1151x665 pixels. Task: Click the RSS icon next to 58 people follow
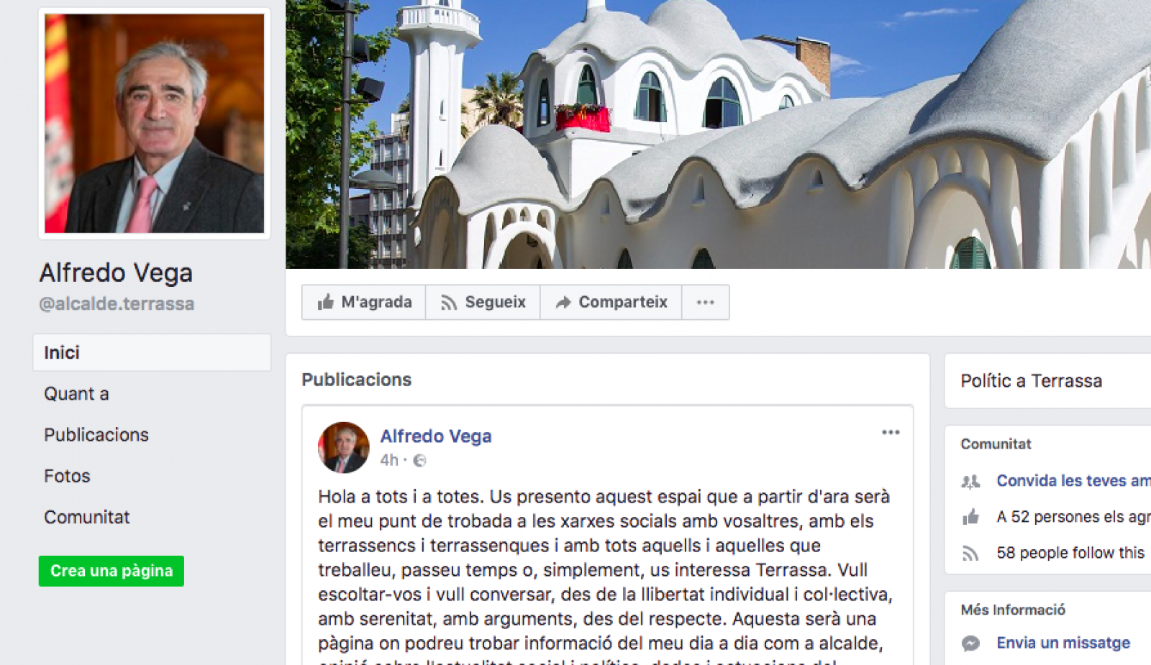[x=970, y=553]
